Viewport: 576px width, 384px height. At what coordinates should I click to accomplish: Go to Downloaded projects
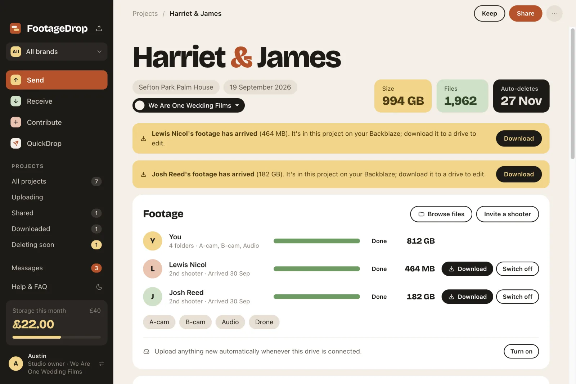tap(57, 229)
